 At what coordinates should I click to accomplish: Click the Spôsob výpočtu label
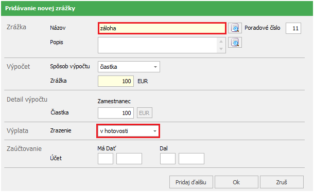tap(70, 66)
